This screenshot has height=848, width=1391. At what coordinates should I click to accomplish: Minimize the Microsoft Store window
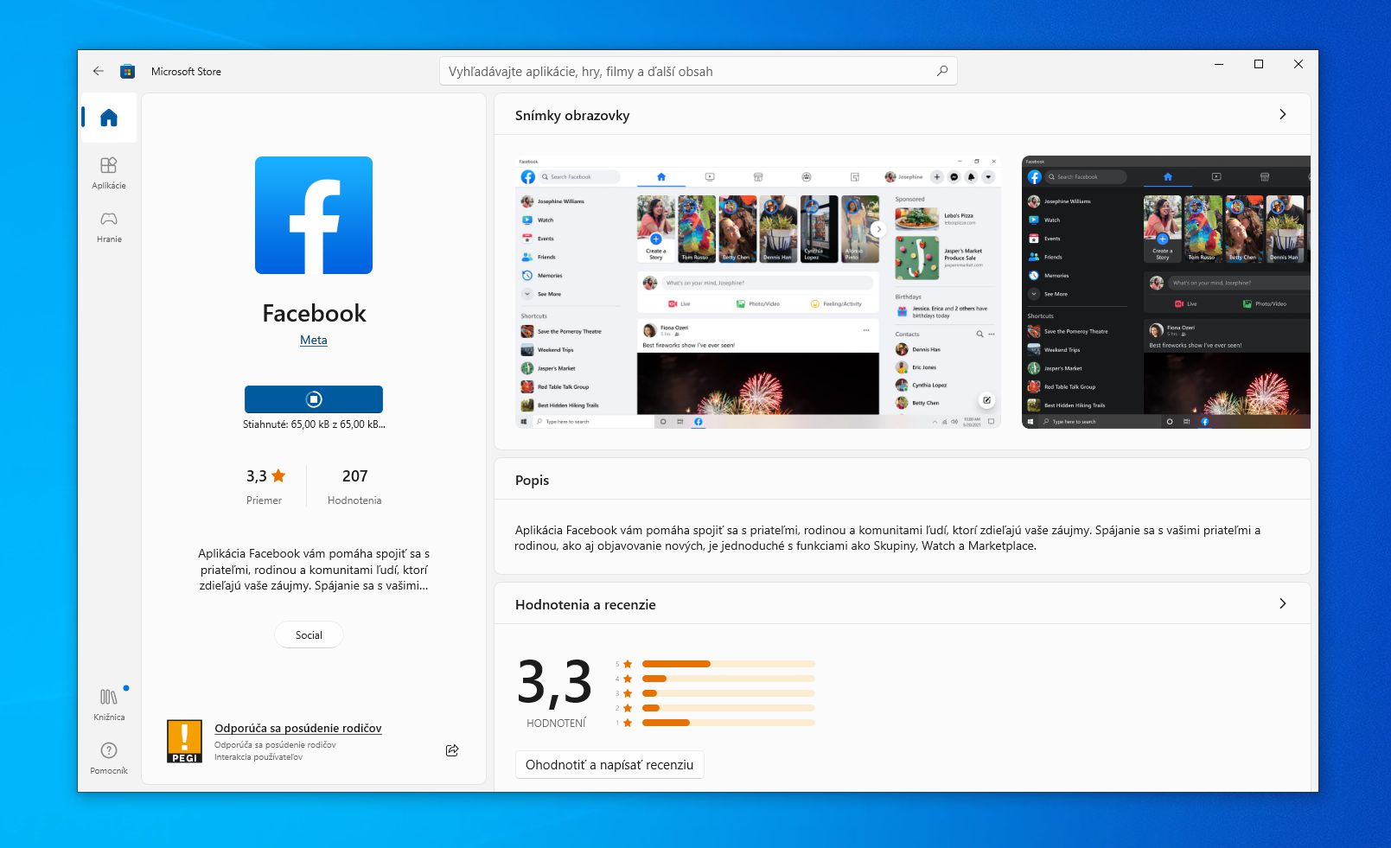click(1219, 64)
